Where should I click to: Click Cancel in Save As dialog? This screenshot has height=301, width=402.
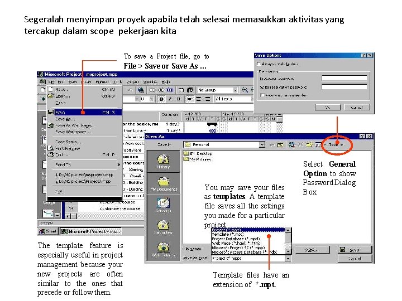pos(355,259)
